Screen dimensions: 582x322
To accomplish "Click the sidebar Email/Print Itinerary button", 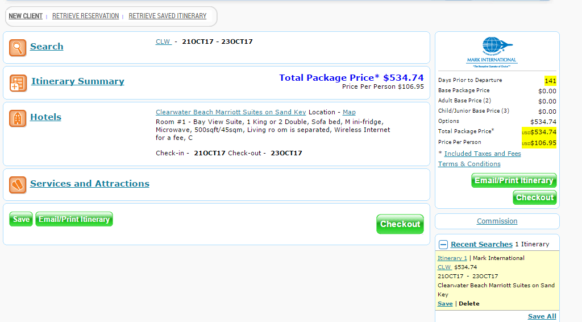I will pos(514,180).
